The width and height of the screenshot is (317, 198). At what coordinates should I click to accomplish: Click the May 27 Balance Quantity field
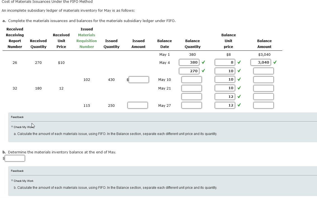pos(192,105)
